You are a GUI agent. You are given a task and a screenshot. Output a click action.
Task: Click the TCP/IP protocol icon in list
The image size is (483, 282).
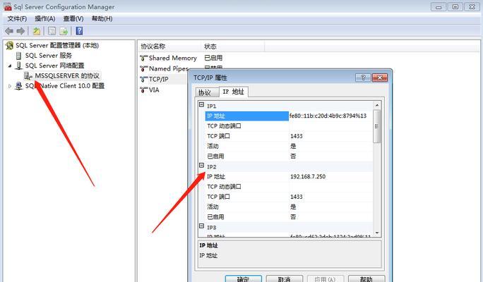[x=144, y=79]
